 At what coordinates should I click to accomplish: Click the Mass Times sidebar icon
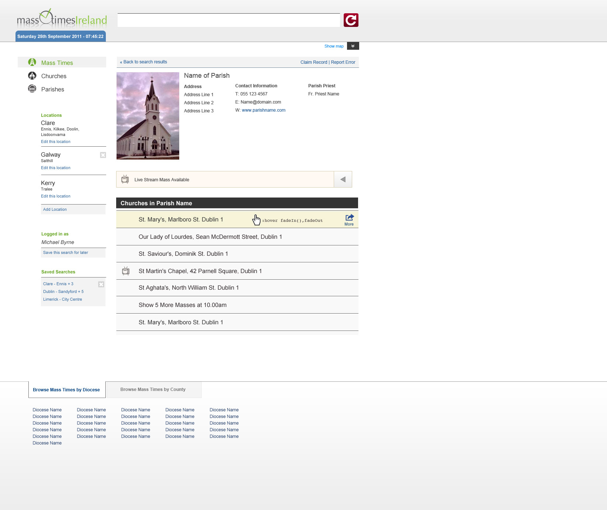pyautogui.click(x=32, y=62)
